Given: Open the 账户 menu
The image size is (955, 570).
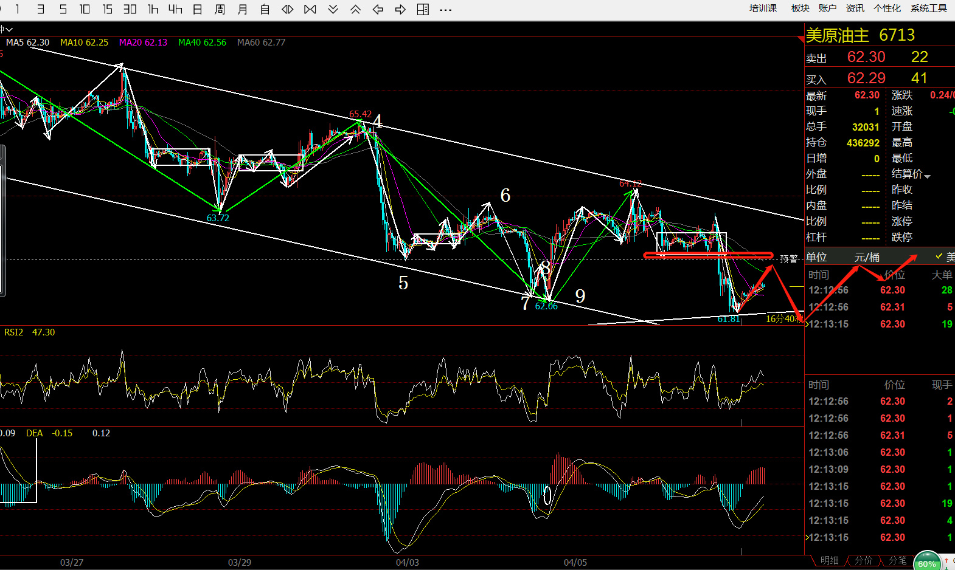Looking at the screenshot, I should (x=827, y=9).
